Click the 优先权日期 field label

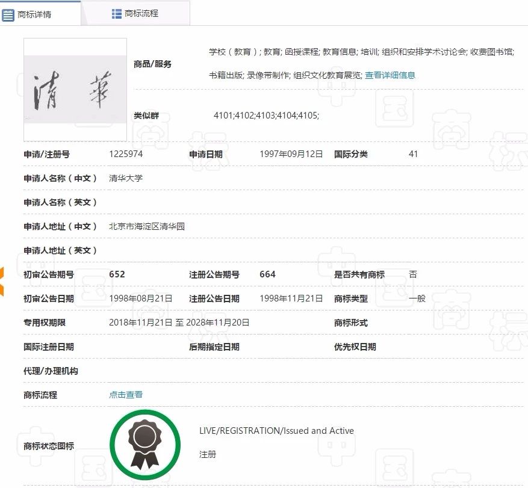(x=355, y=347)
